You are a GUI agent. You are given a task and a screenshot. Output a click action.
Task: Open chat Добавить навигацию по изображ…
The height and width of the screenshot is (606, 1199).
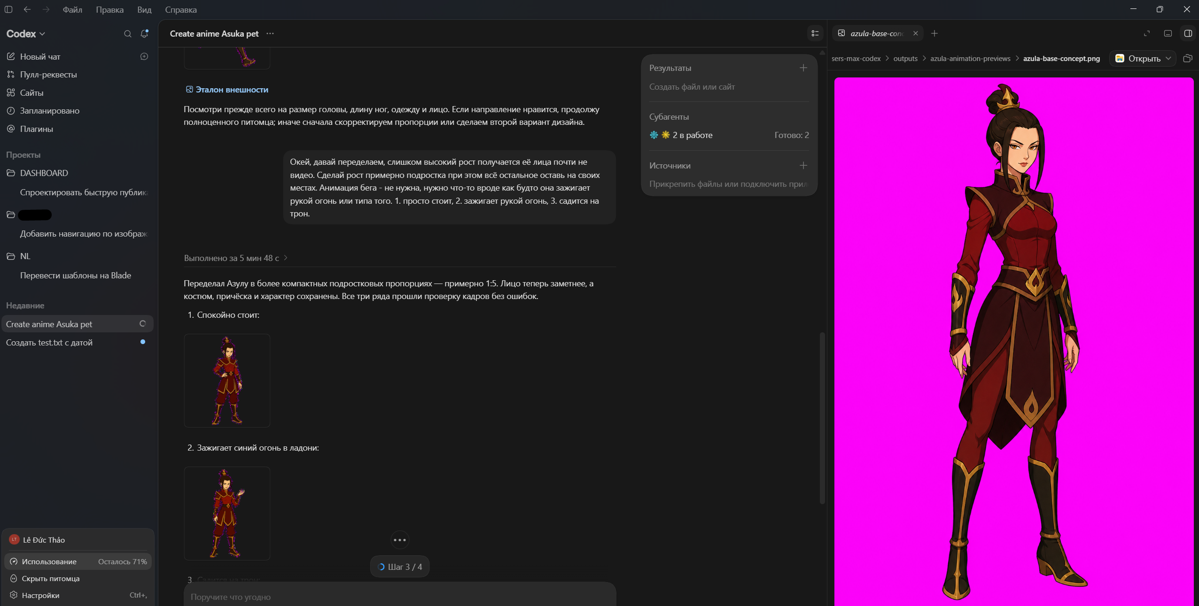click(x=84, y=234)
